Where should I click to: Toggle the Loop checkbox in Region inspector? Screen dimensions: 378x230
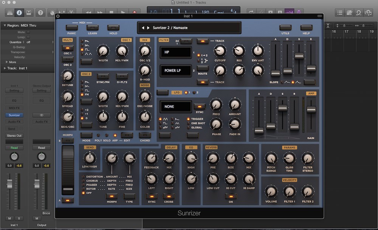click(x=28, y=37)
